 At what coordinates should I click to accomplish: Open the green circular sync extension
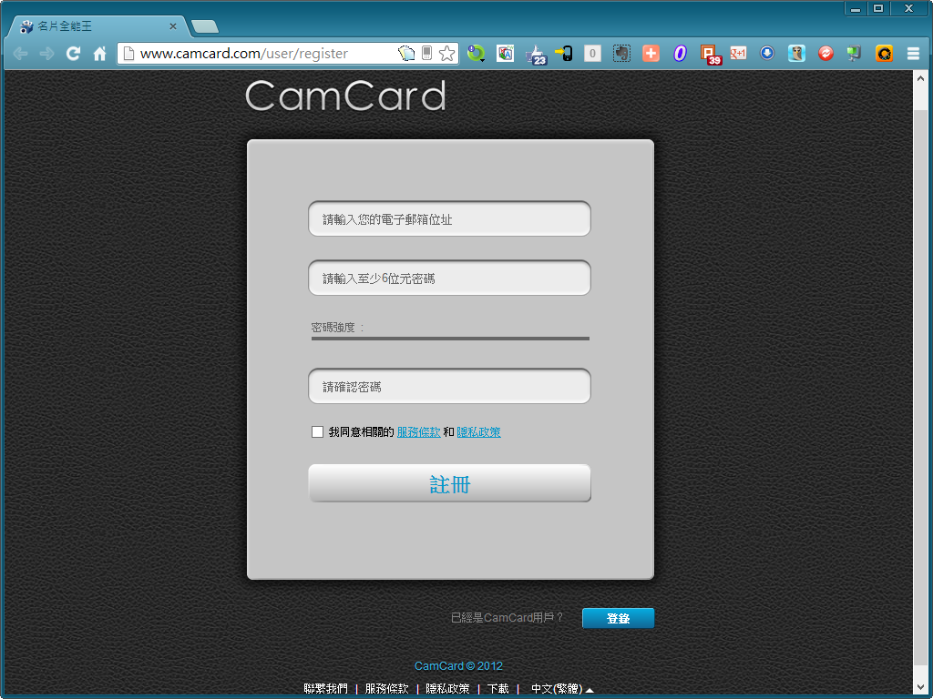point(476,54)
